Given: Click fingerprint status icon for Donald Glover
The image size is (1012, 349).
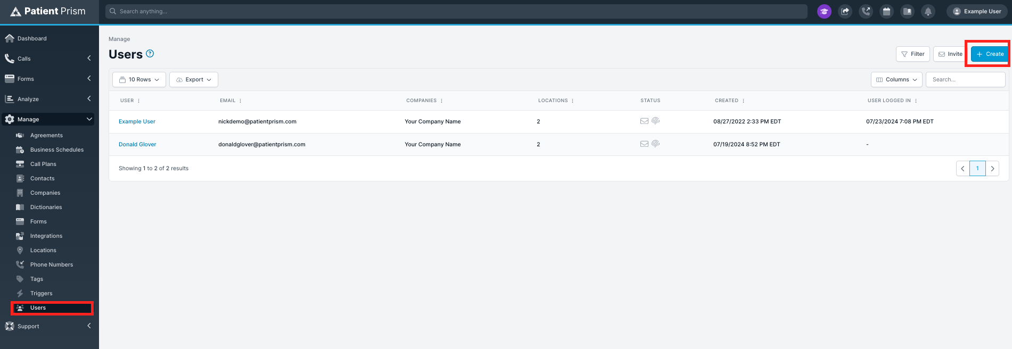Looking at the screenshot, I should pyautogui.click(x=656, y=144).
